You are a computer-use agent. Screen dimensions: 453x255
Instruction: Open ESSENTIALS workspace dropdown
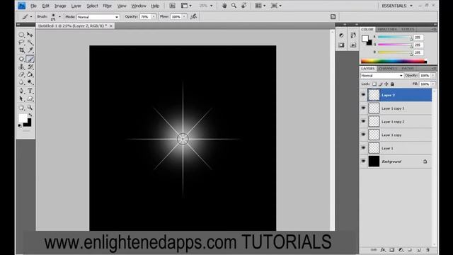(x=397, y=6)
